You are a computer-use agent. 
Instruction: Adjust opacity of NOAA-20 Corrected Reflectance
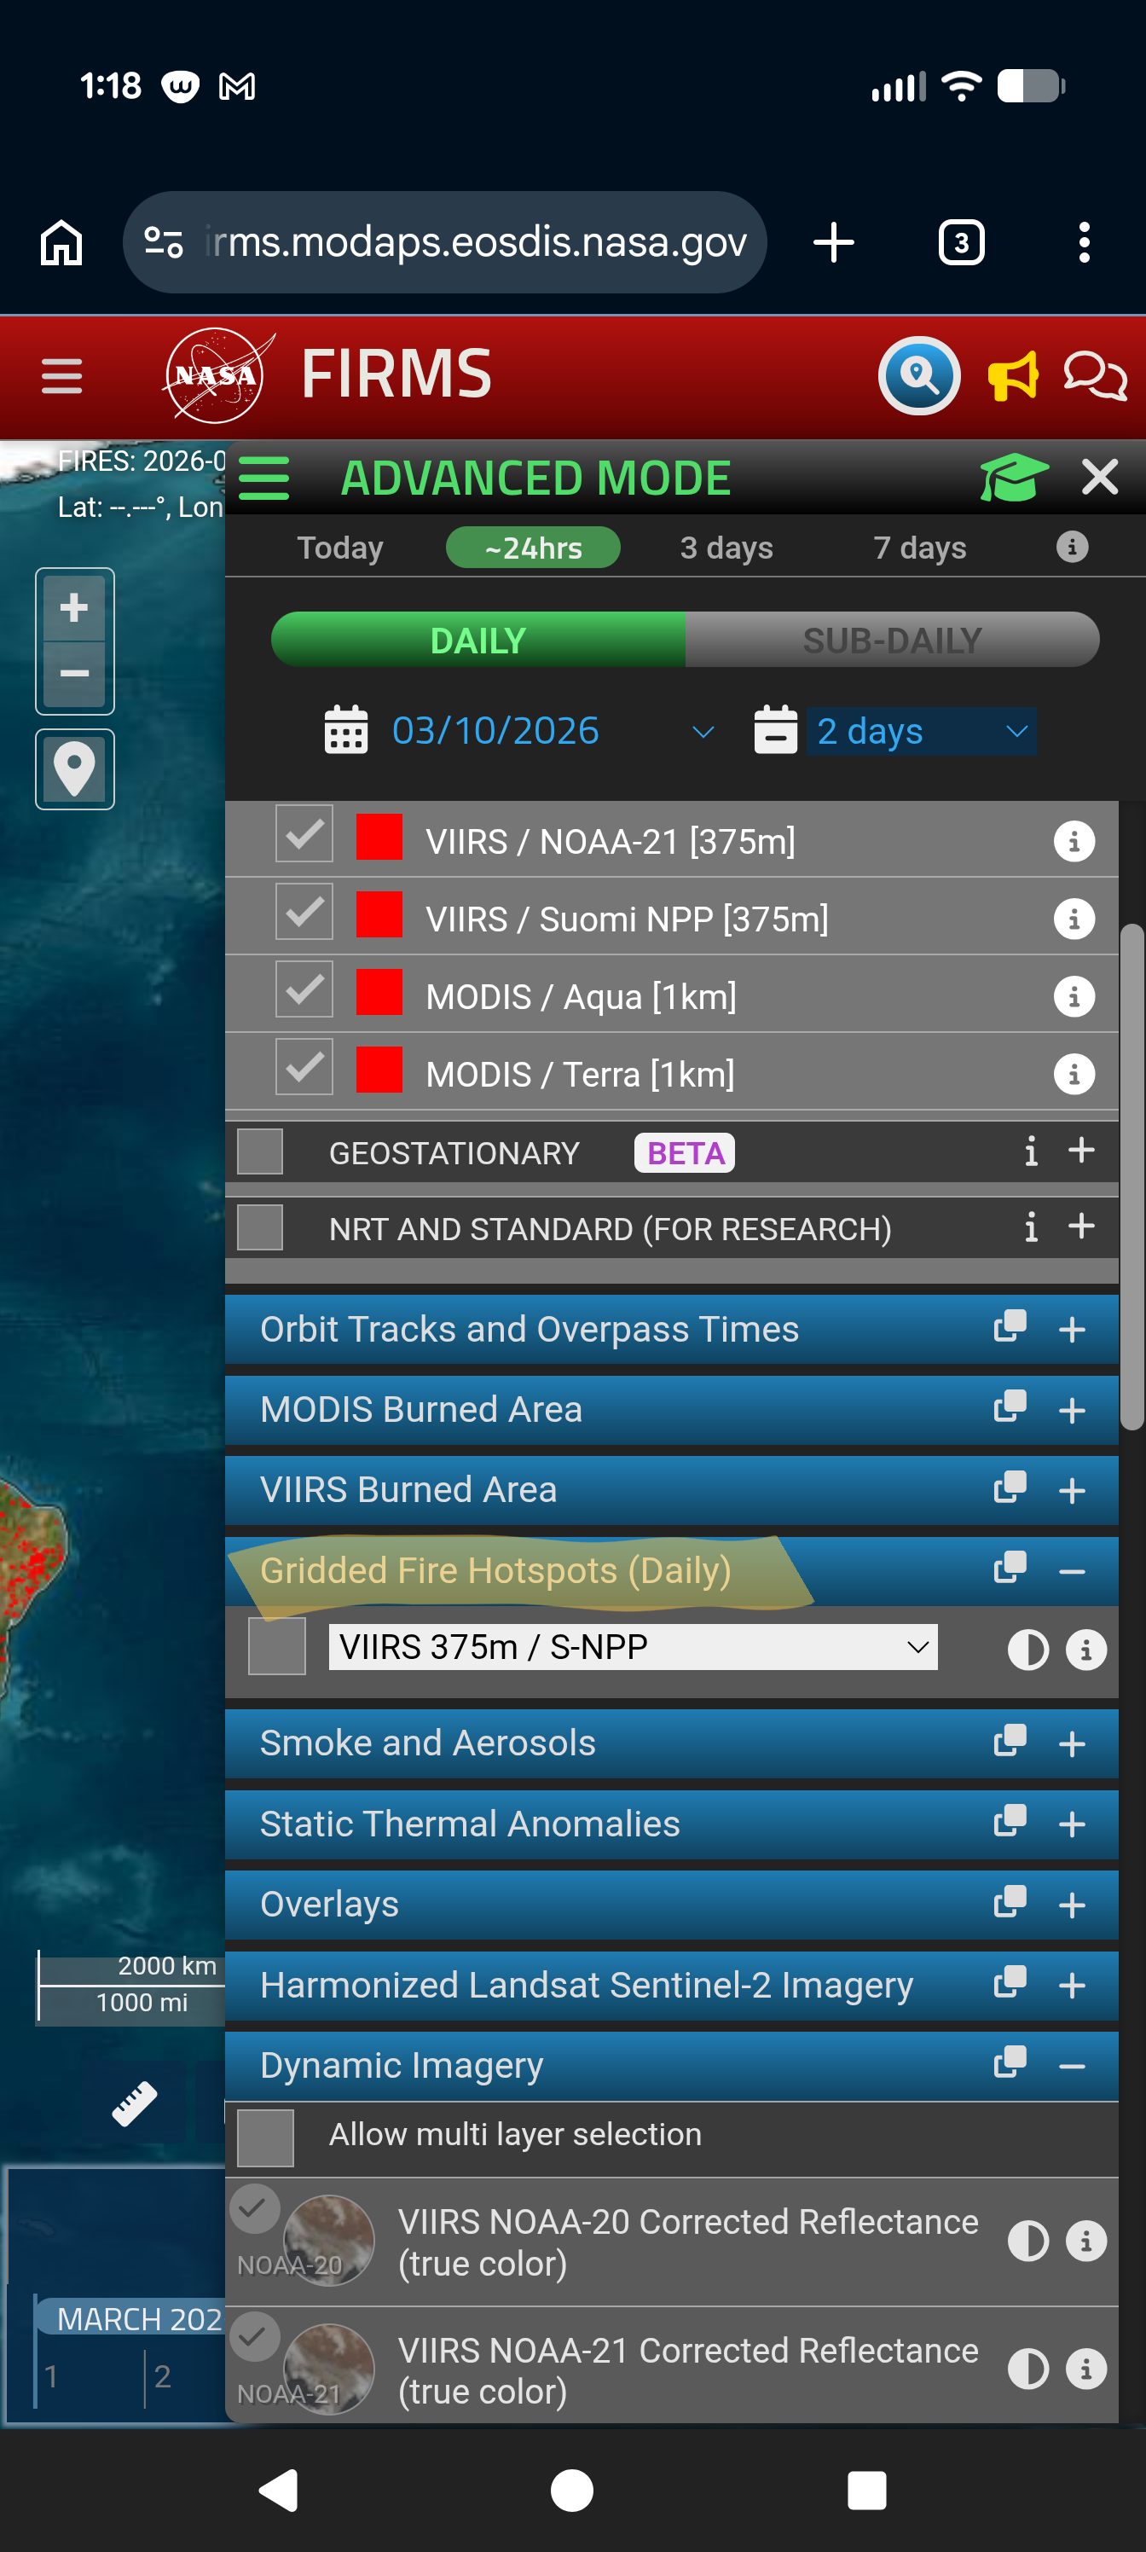(1028, 2241)
